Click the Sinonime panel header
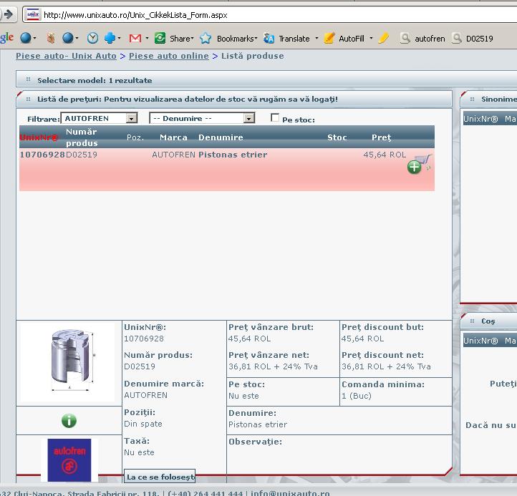517x496 pixels. 488,99
